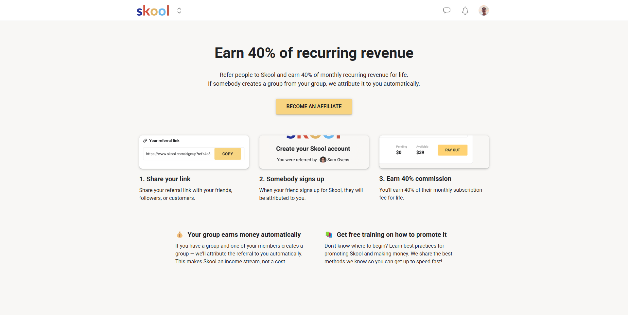Click the money bag emoji icon
The width and height of the screenshot is (628, 315).
[x=180, y=235]
